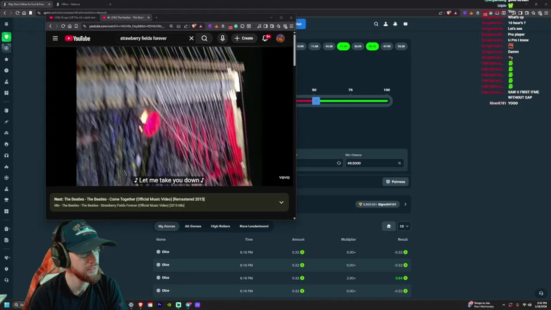
Task: Show hidden system tray icons chevron
Action: pos(504,305)
